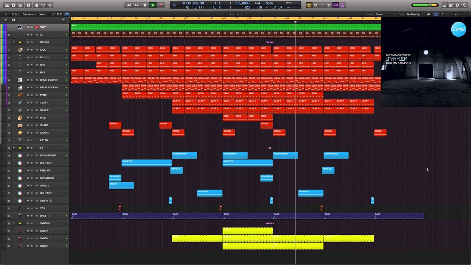The image size is (471, 265).
Task: Click the DAW logo in Dark Room artwork
Action: point(458,29)
